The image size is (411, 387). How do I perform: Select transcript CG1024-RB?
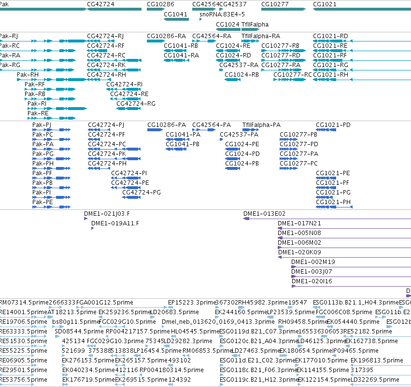[232, 80]
